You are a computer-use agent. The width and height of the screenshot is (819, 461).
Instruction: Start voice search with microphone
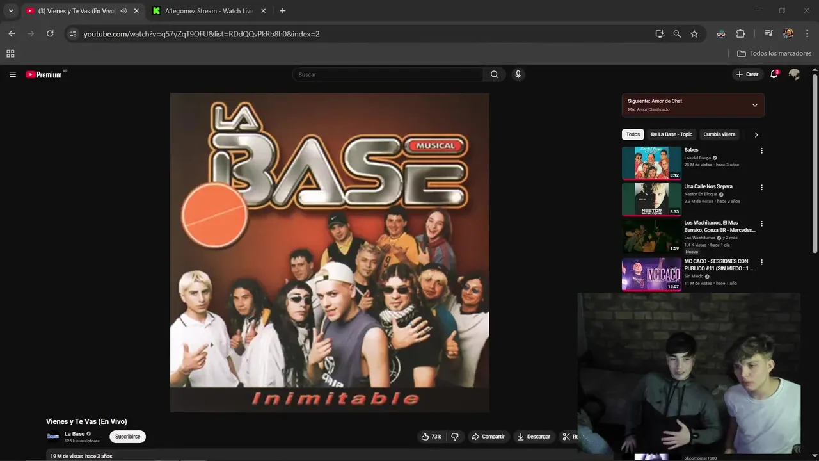(x=518, y=74)
